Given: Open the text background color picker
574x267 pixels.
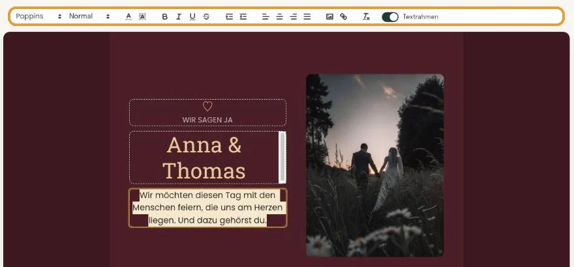Looking at the screenshot, I should pos(142,16).
